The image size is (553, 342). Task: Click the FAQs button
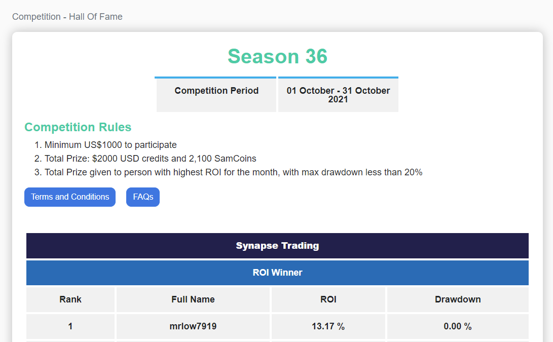tap(143, 197)
